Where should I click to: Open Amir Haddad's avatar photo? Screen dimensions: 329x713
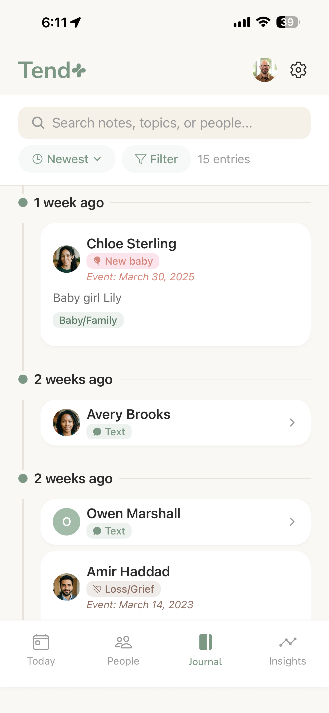pos(67,587)
